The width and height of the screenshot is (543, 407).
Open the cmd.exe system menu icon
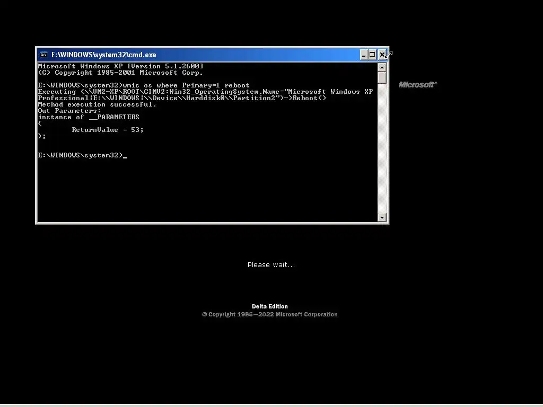43,55
